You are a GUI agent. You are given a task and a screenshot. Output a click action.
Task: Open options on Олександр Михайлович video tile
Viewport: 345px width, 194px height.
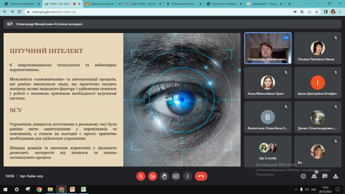[286, 38]
